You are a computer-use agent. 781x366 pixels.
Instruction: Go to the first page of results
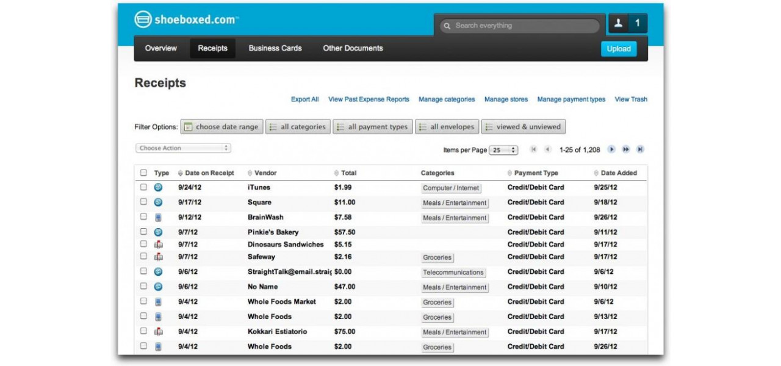click(533, 149)
